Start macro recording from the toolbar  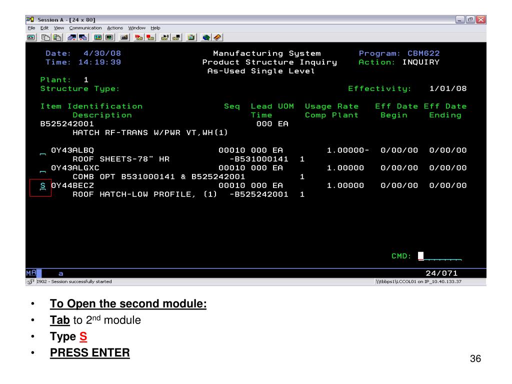(x=139, y=37)
